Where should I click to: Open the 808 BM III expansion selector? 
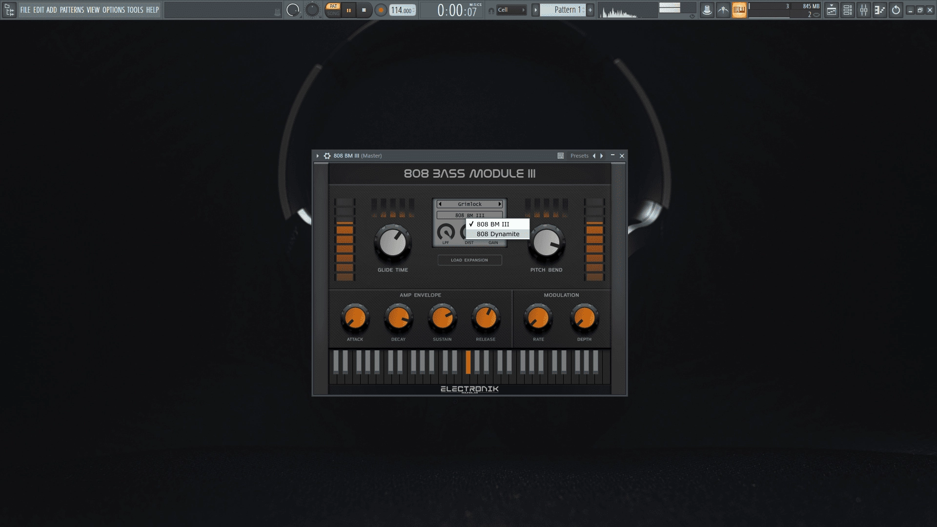point(469,215)
